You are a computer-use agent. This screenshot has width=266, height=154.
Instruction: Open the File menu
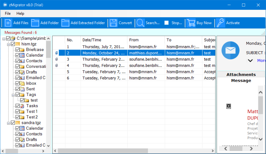point(8,13)
